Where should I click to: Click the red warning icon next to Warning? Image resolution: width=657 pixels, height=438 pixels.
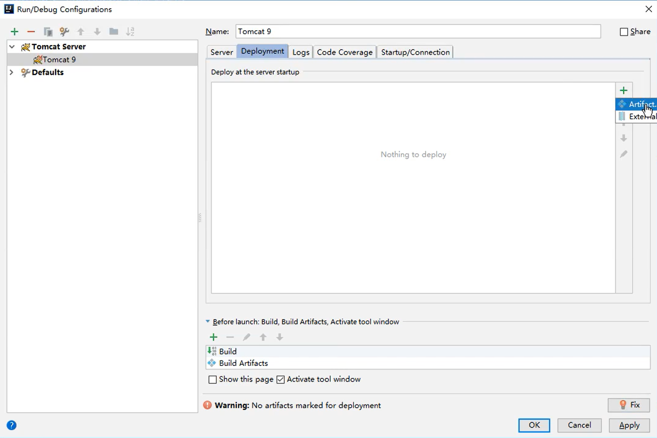208,405
